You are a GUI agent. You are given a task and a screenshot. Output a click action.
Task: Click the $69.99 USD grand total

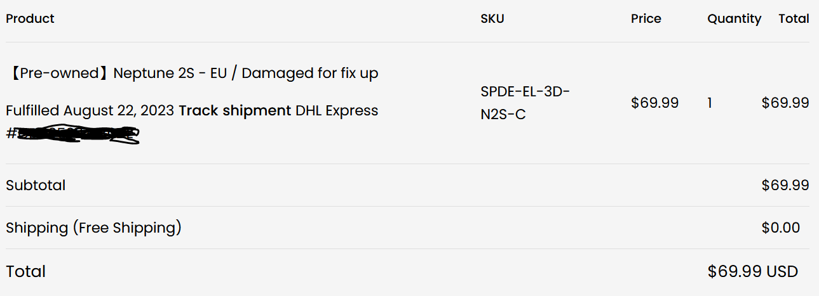point(752,272)
